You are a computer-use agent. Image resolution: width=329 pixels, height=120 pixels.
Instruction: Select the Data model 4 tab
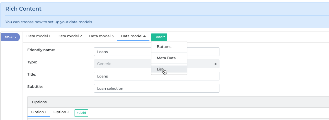pos(133,36)
